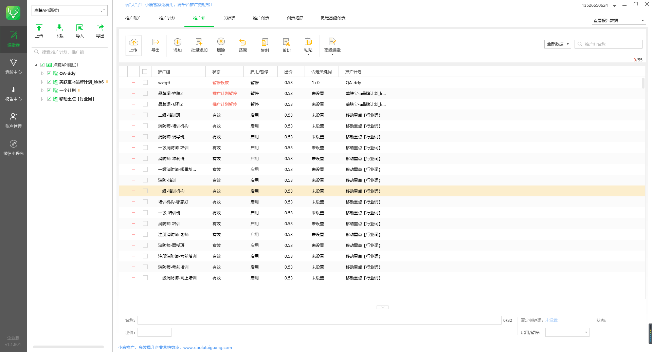Screen dimensions: 652x352
Task: Focus the 推广组名称 search field
Action: [x=609, y=44]
